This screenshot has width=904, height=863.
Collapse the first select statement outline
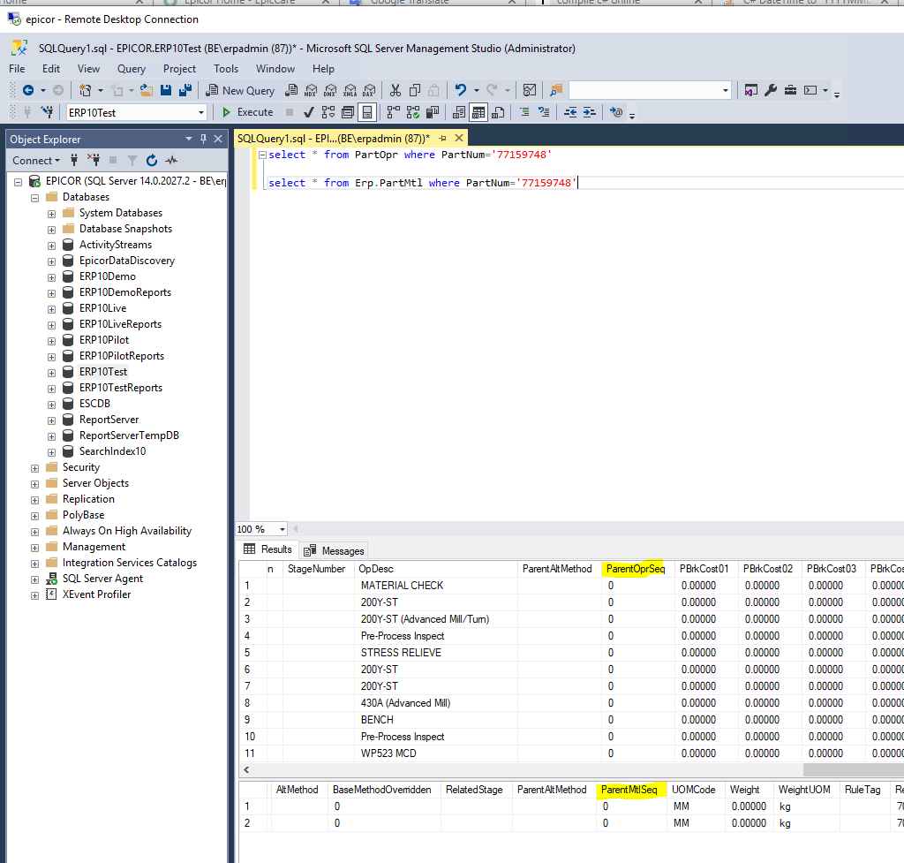(262, 155)
